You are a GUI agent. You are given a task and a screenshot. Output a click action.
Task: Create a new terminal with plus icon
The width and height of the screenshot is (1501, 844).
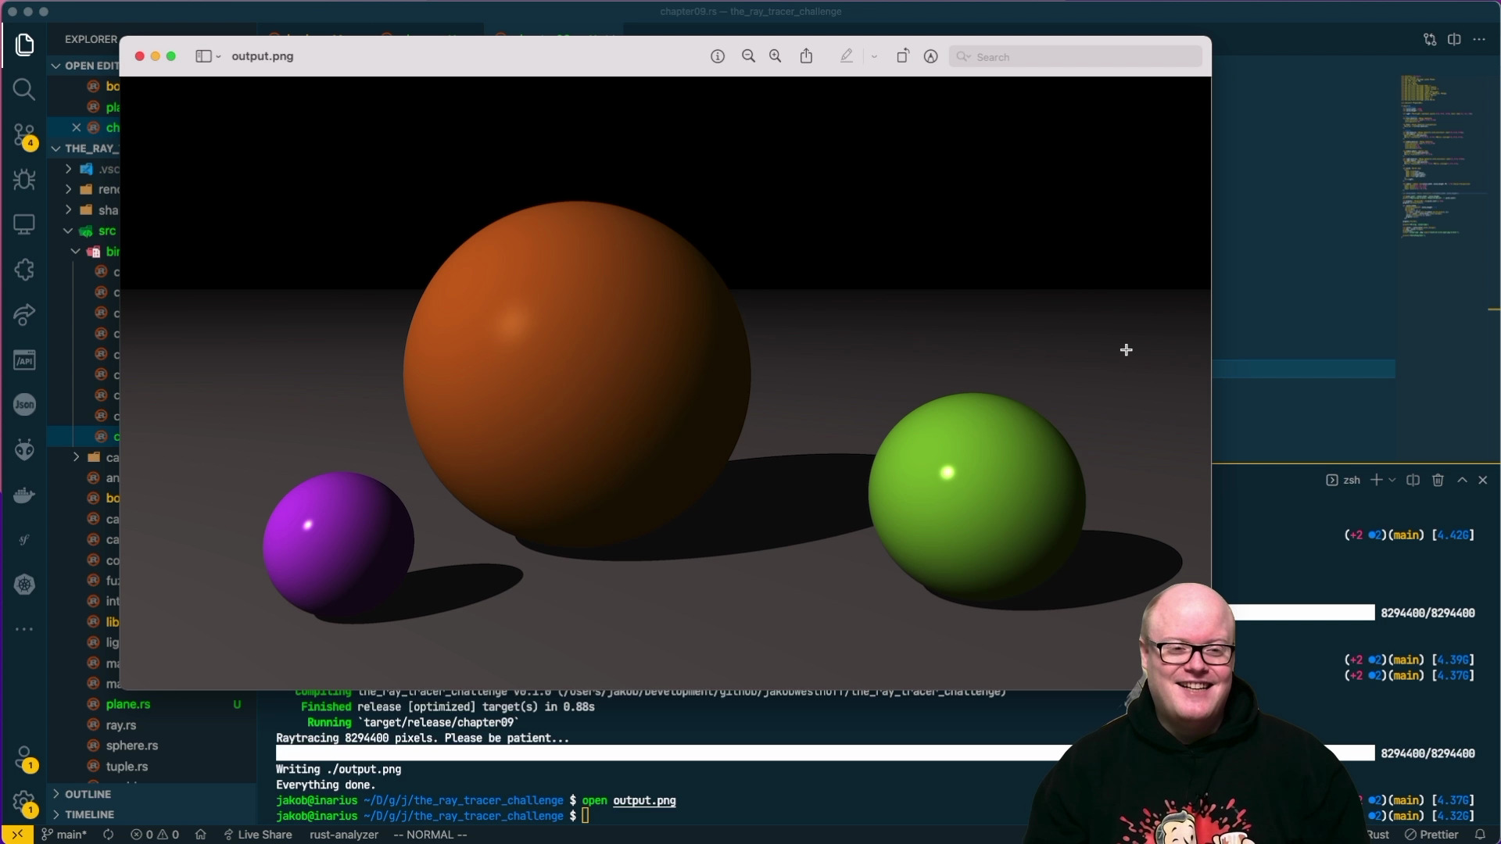pyautogui.click(x=1377, y=480)
